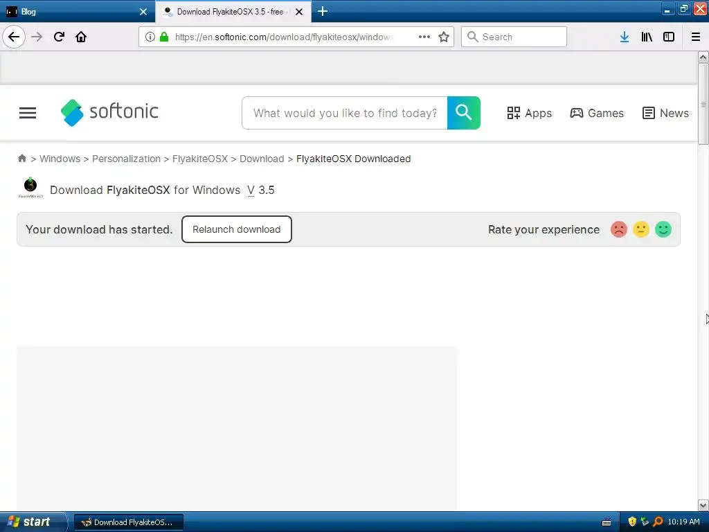Focus the Firefox Search box
The image size is (709, 532).
(x=514, y=37)
